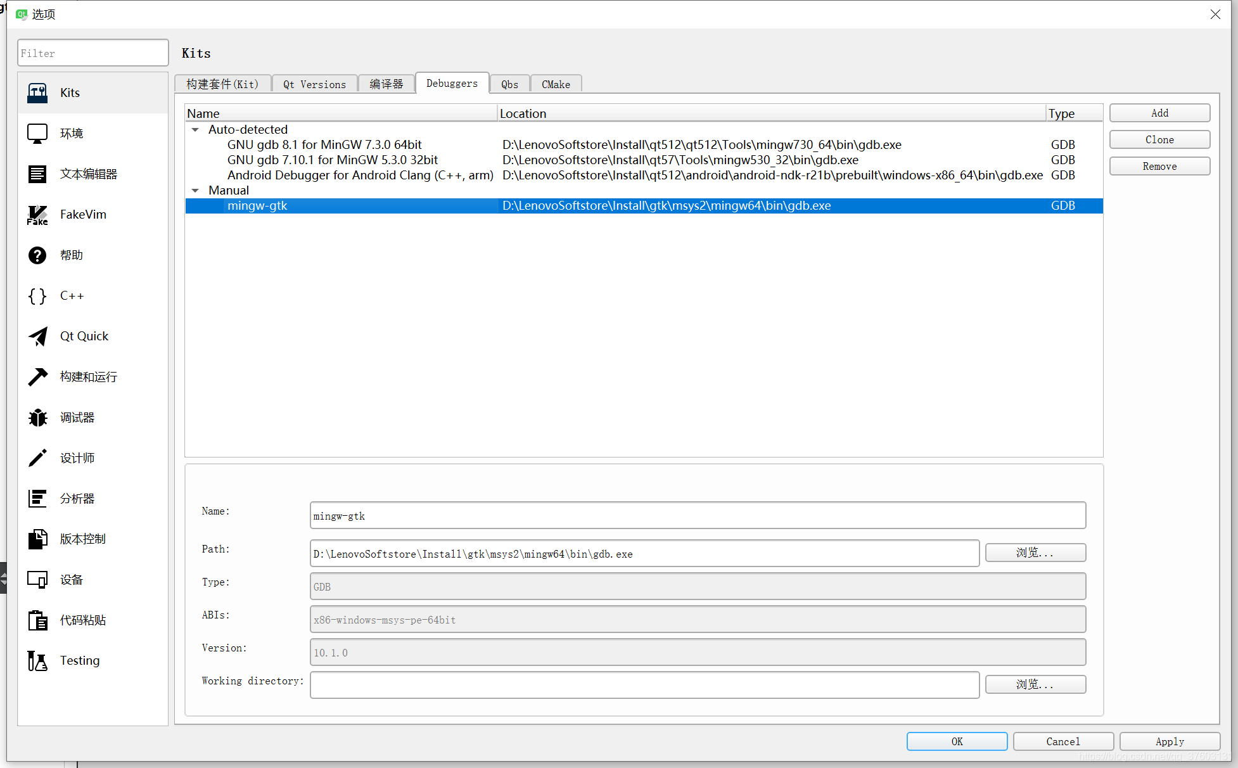The width and height of the screenshot is (1238, 768).
Task: Click the ABIs x86-windows-msys-pe-64bit field
Action: coord(698,619)
